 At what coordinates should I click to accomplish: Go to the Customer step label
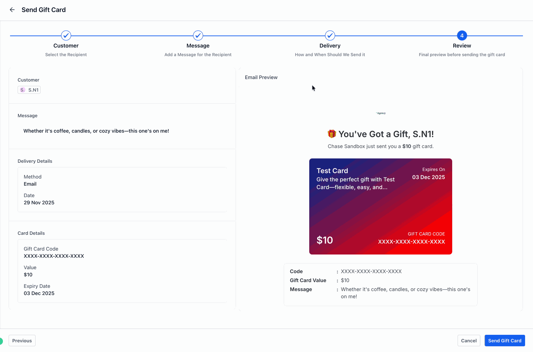(66, 46)
